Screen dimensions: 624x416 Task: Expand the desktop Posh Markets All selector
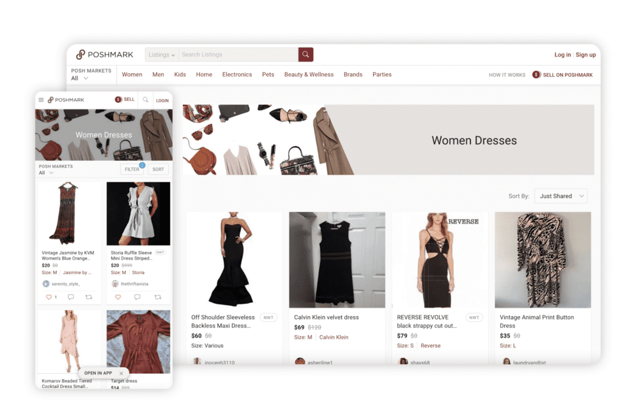(80, 79)
